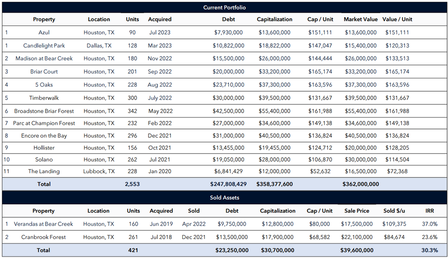Image resolution: width=448 pixels, height=258 pixels.
Task: Click Briar Court debt value $20,000,000
Action: pos(228,71)
